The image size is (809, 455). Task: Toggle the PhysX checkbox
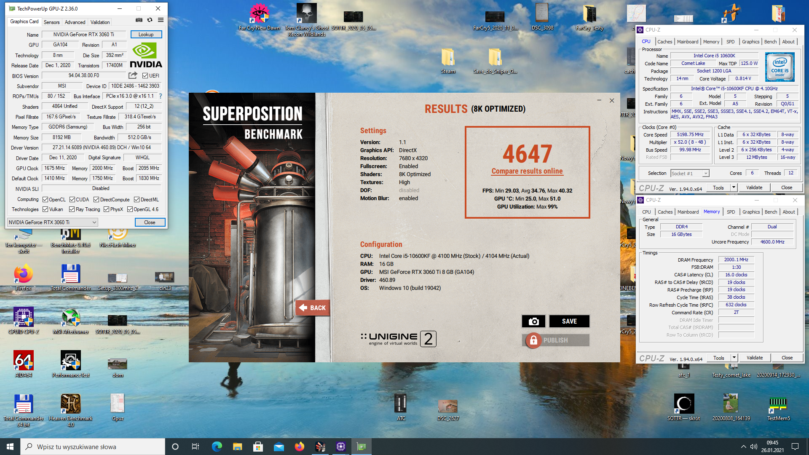[x=106, y=209]
